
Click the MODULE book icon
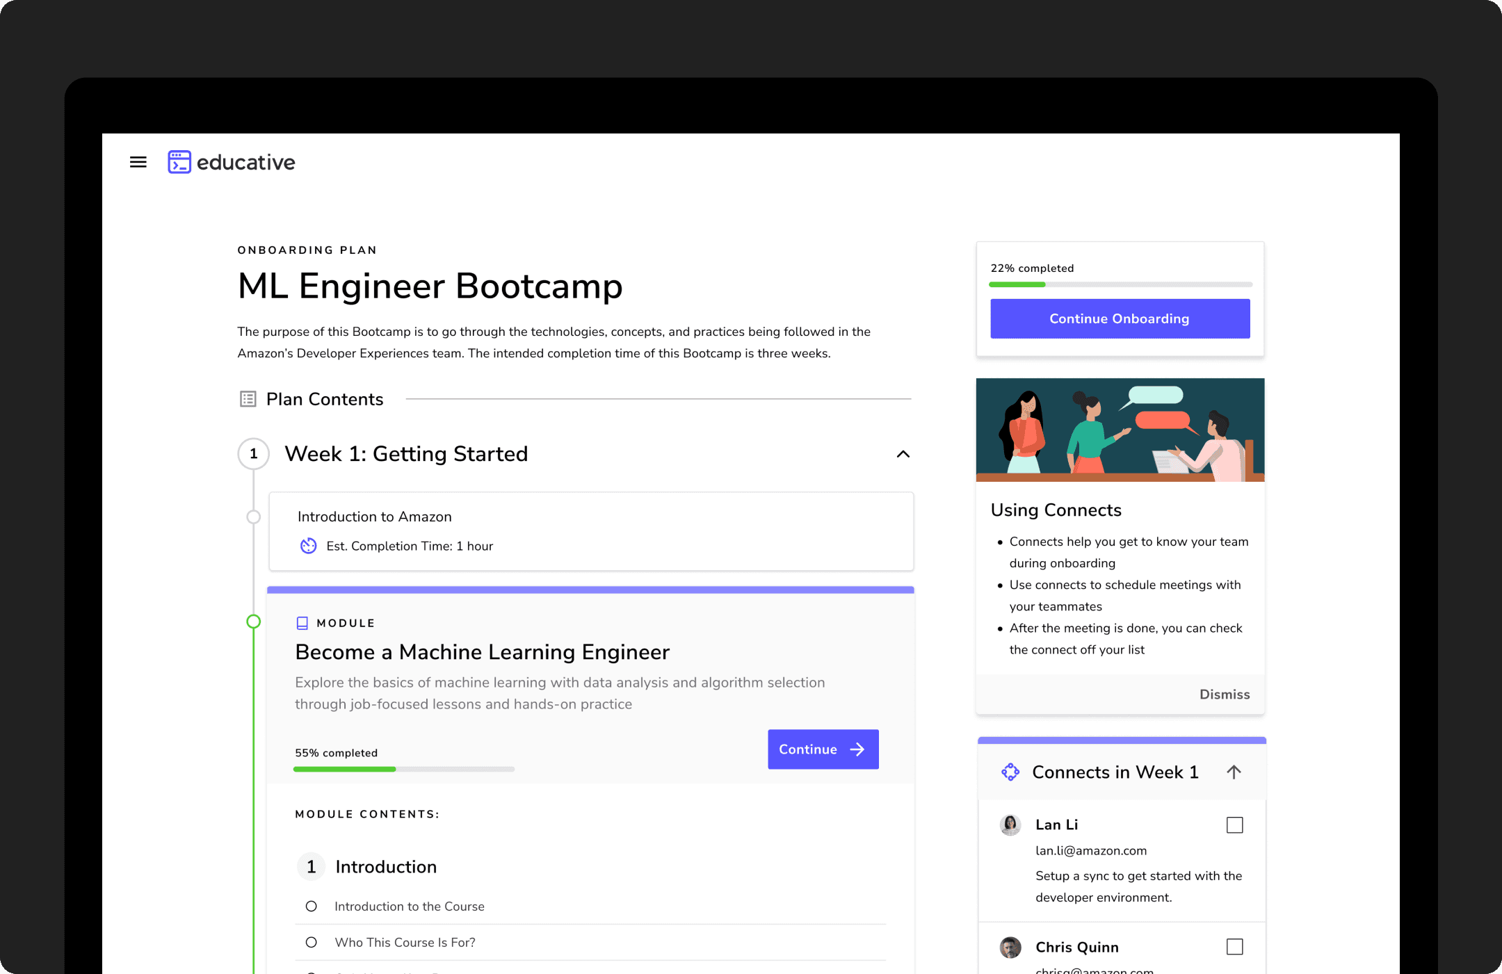302,623
